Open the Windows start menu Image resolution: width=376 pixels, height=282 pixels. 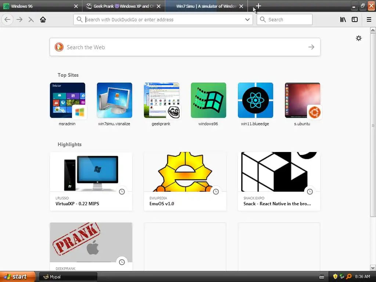(x=18, y=276)
